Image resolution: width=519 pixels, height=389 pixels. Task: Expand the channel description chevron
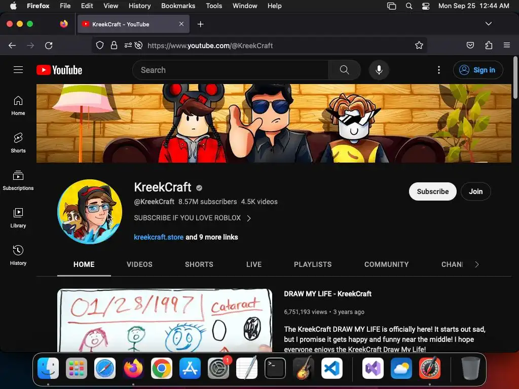[249, 218]
